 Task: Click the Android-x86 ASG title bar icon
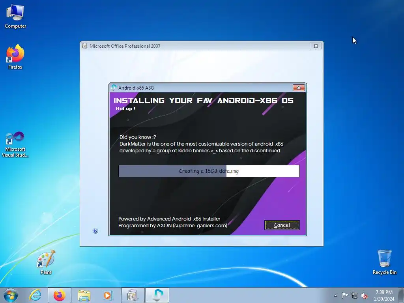coord(114,88)
